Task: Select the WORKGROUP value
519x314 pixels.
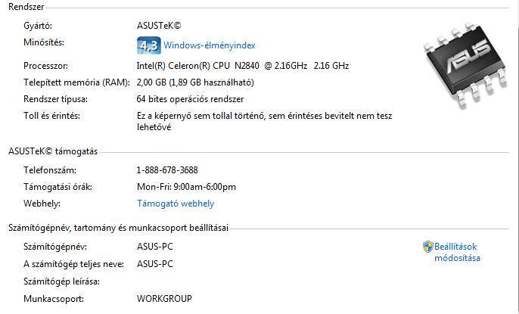Action: point(164,298)
